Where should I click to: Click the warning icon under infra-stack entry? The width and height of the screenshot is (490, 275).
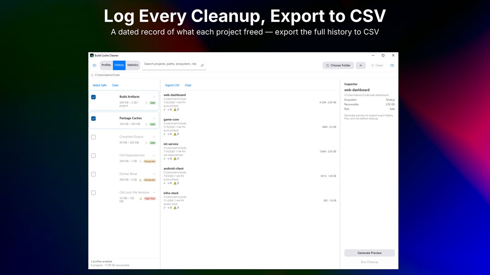[175, 208]
